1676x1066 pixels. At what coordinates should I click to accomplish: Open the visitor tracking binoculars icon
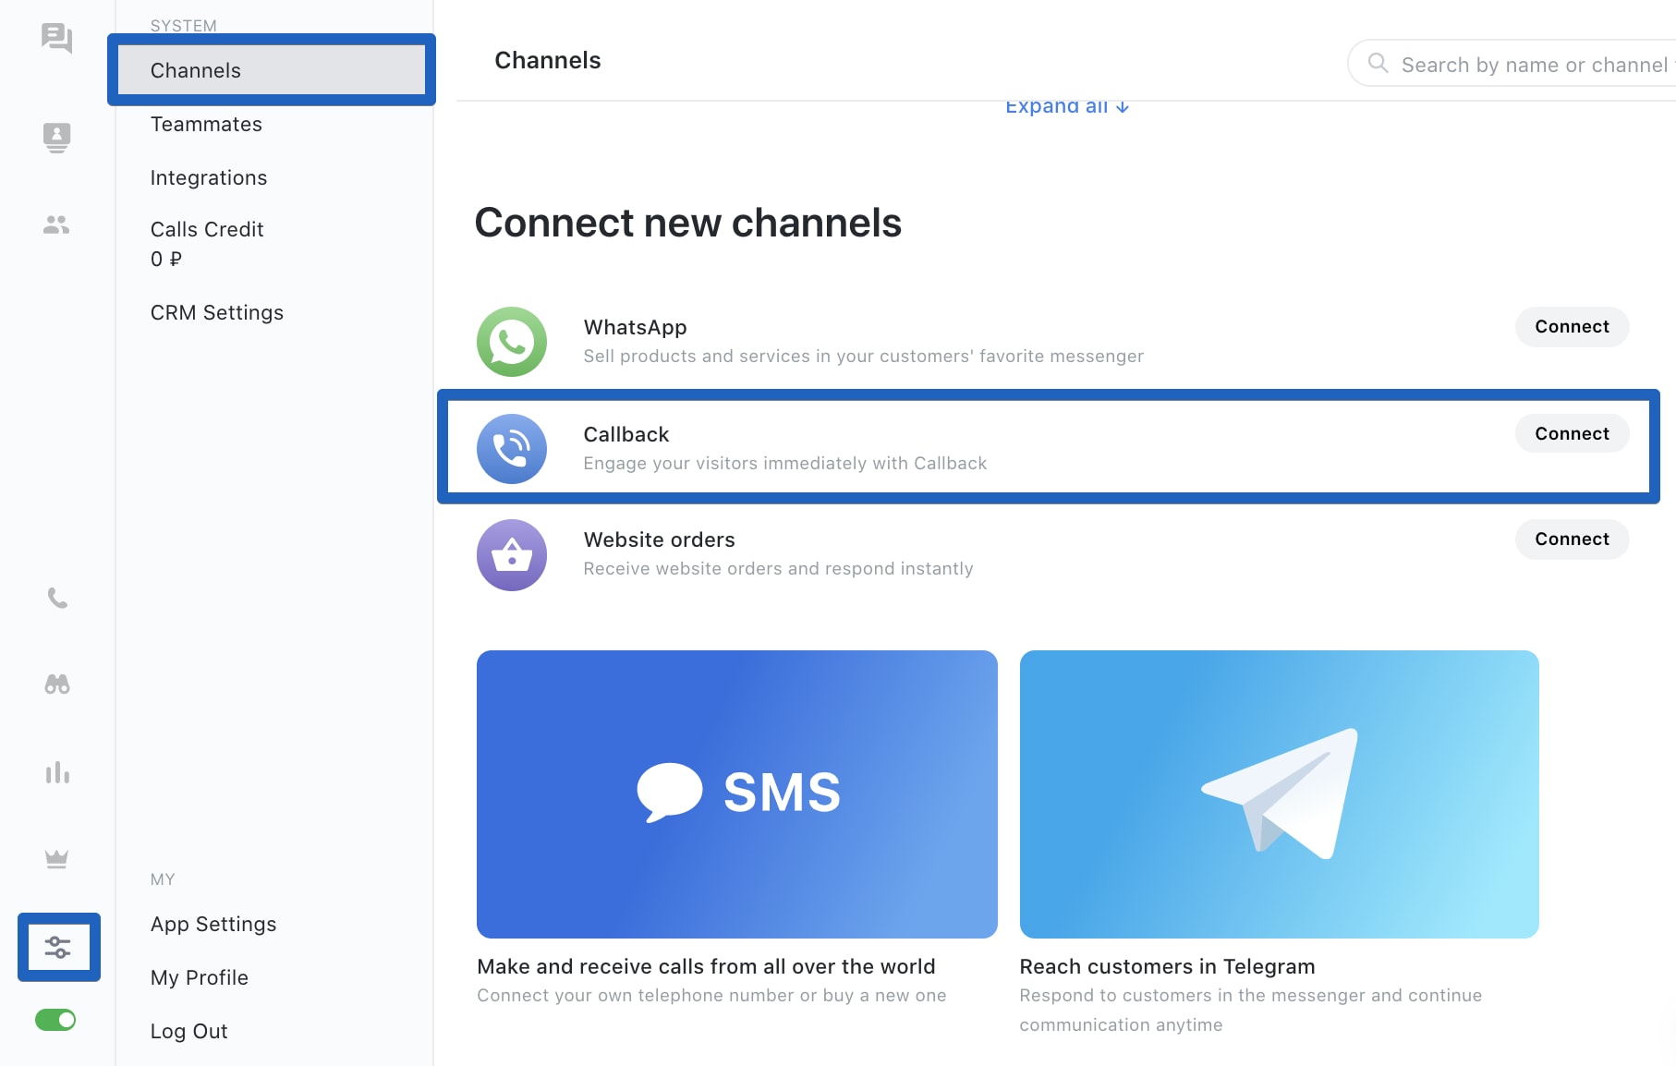(57, 684)
